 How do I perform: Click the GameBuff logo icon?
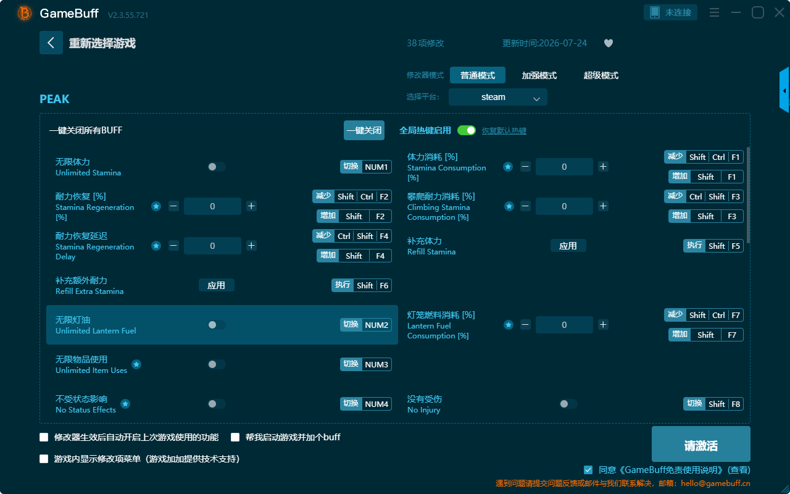pos(24,13)
